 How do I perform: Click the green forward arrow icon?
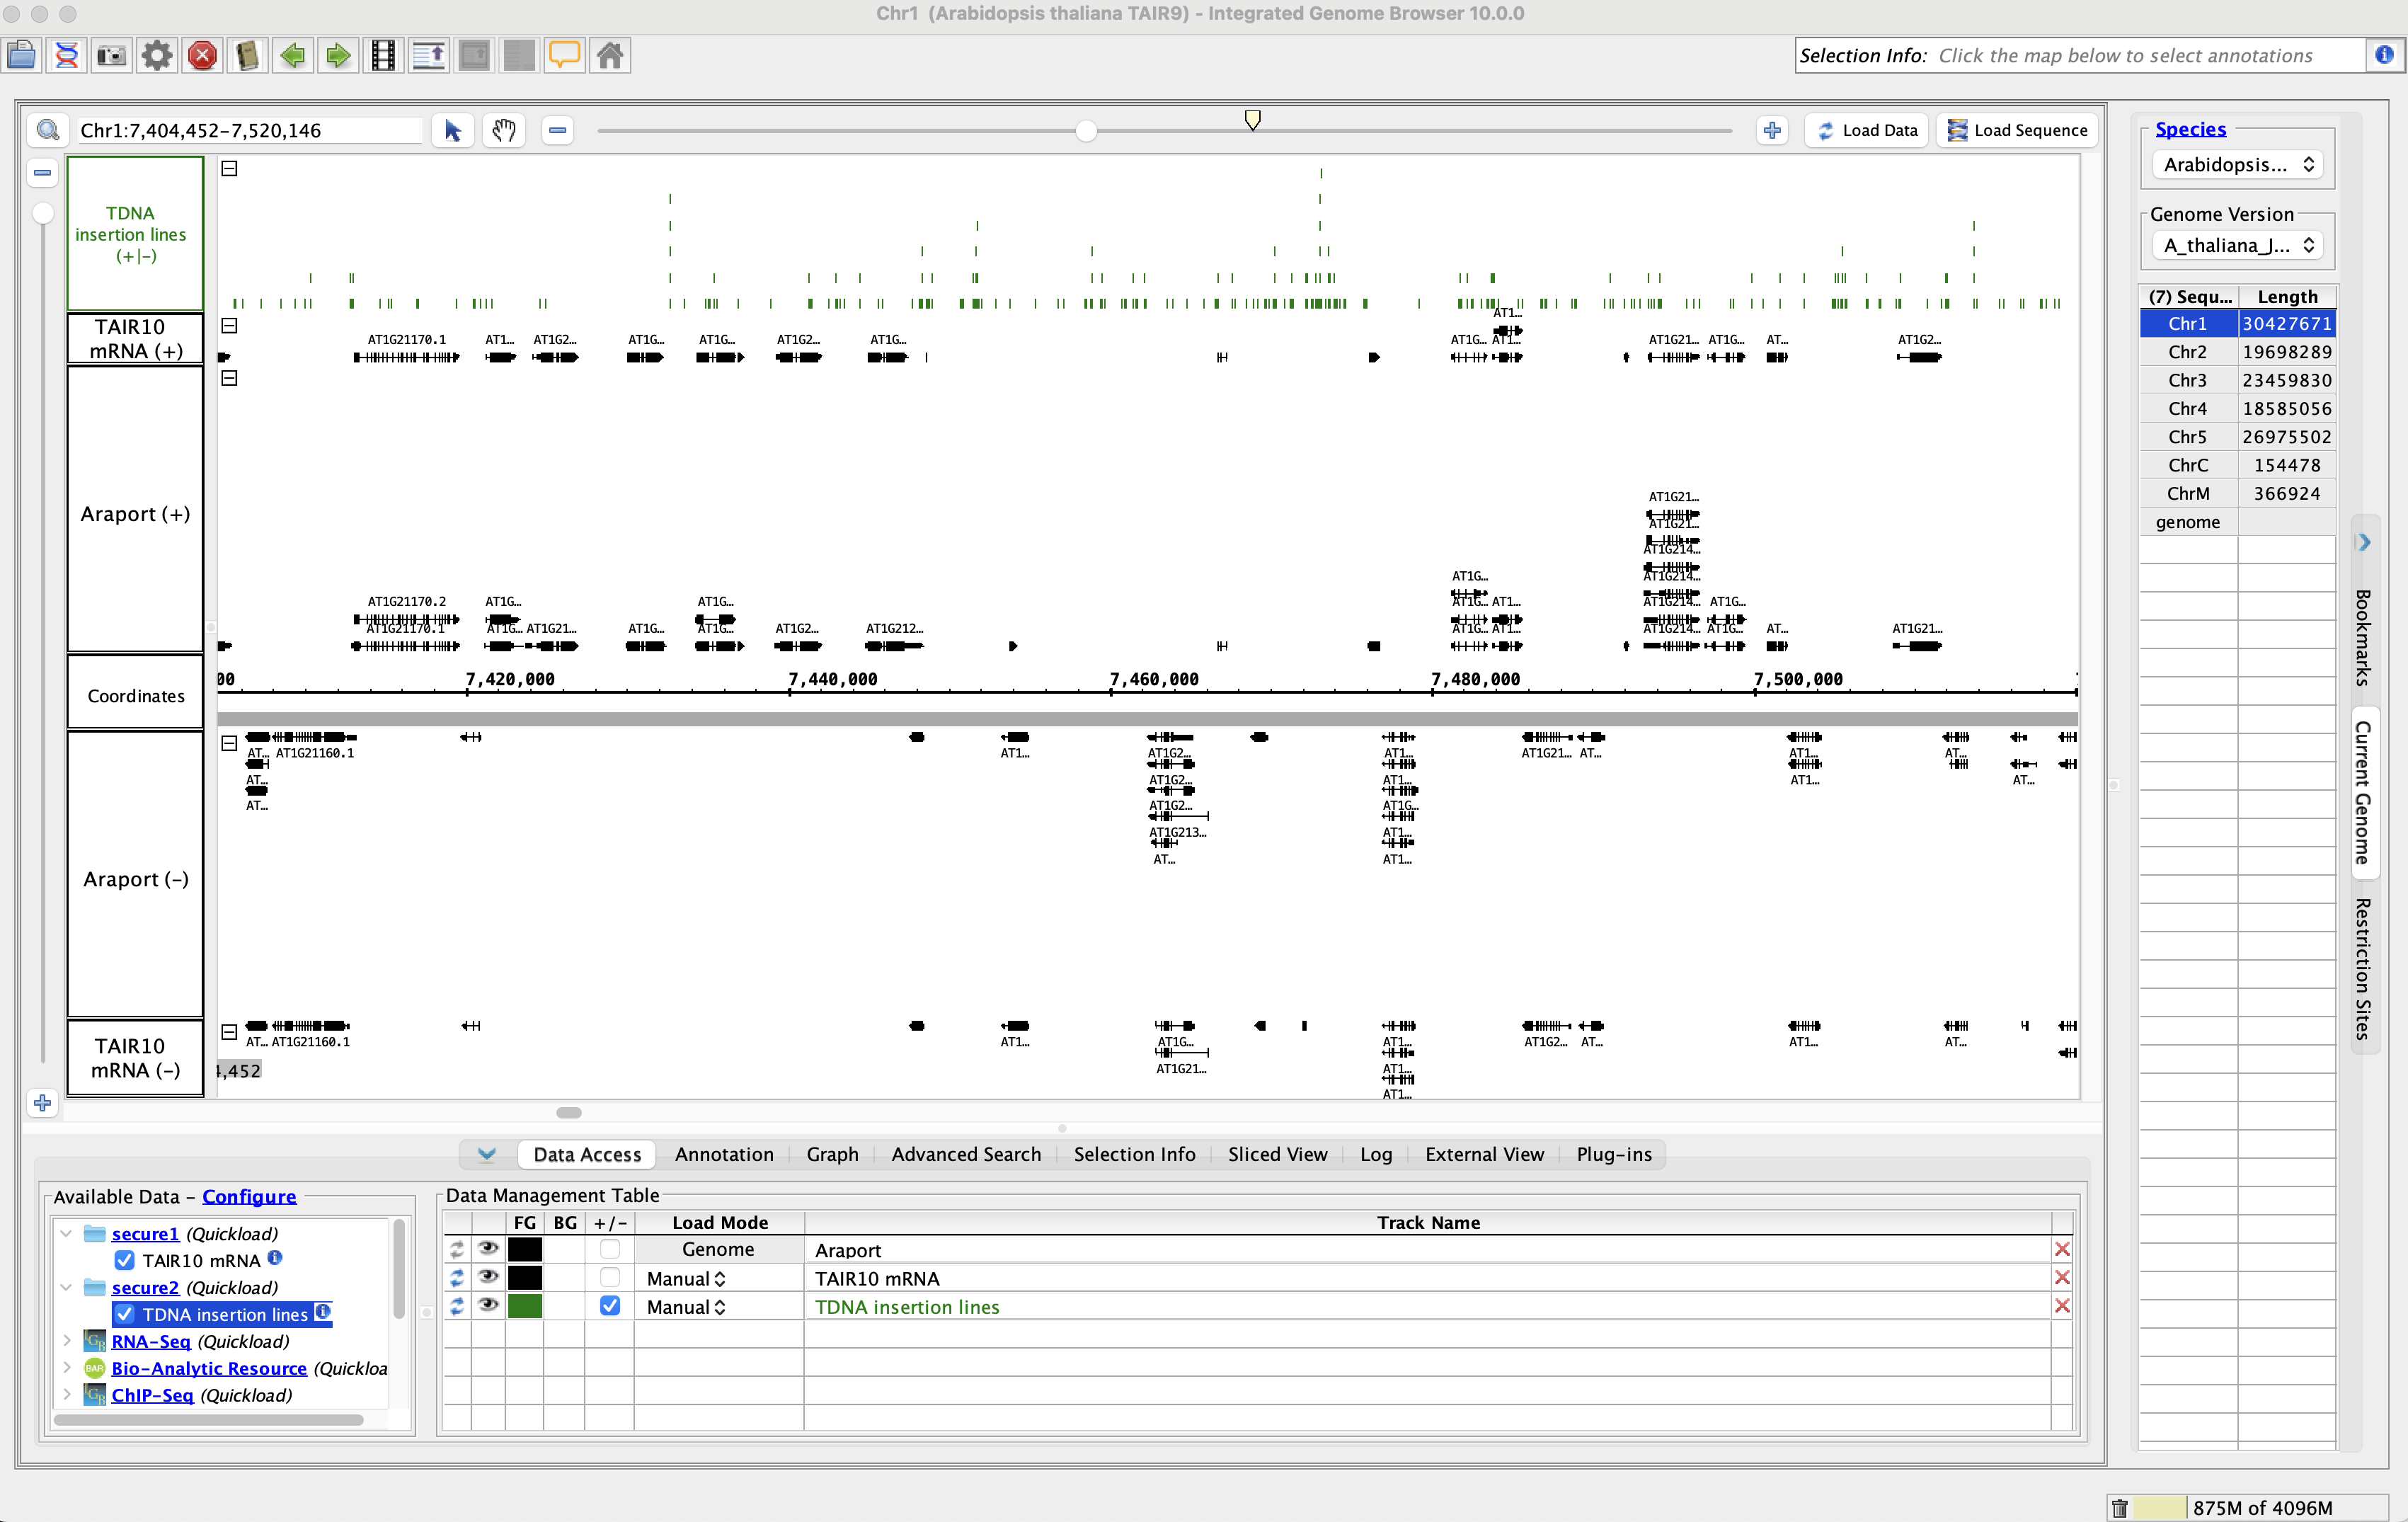click(338, 55)
